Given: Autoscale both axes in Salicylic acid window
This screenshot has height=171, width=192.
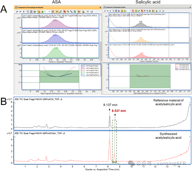Looking at the screenshot, I should point(105,11).
